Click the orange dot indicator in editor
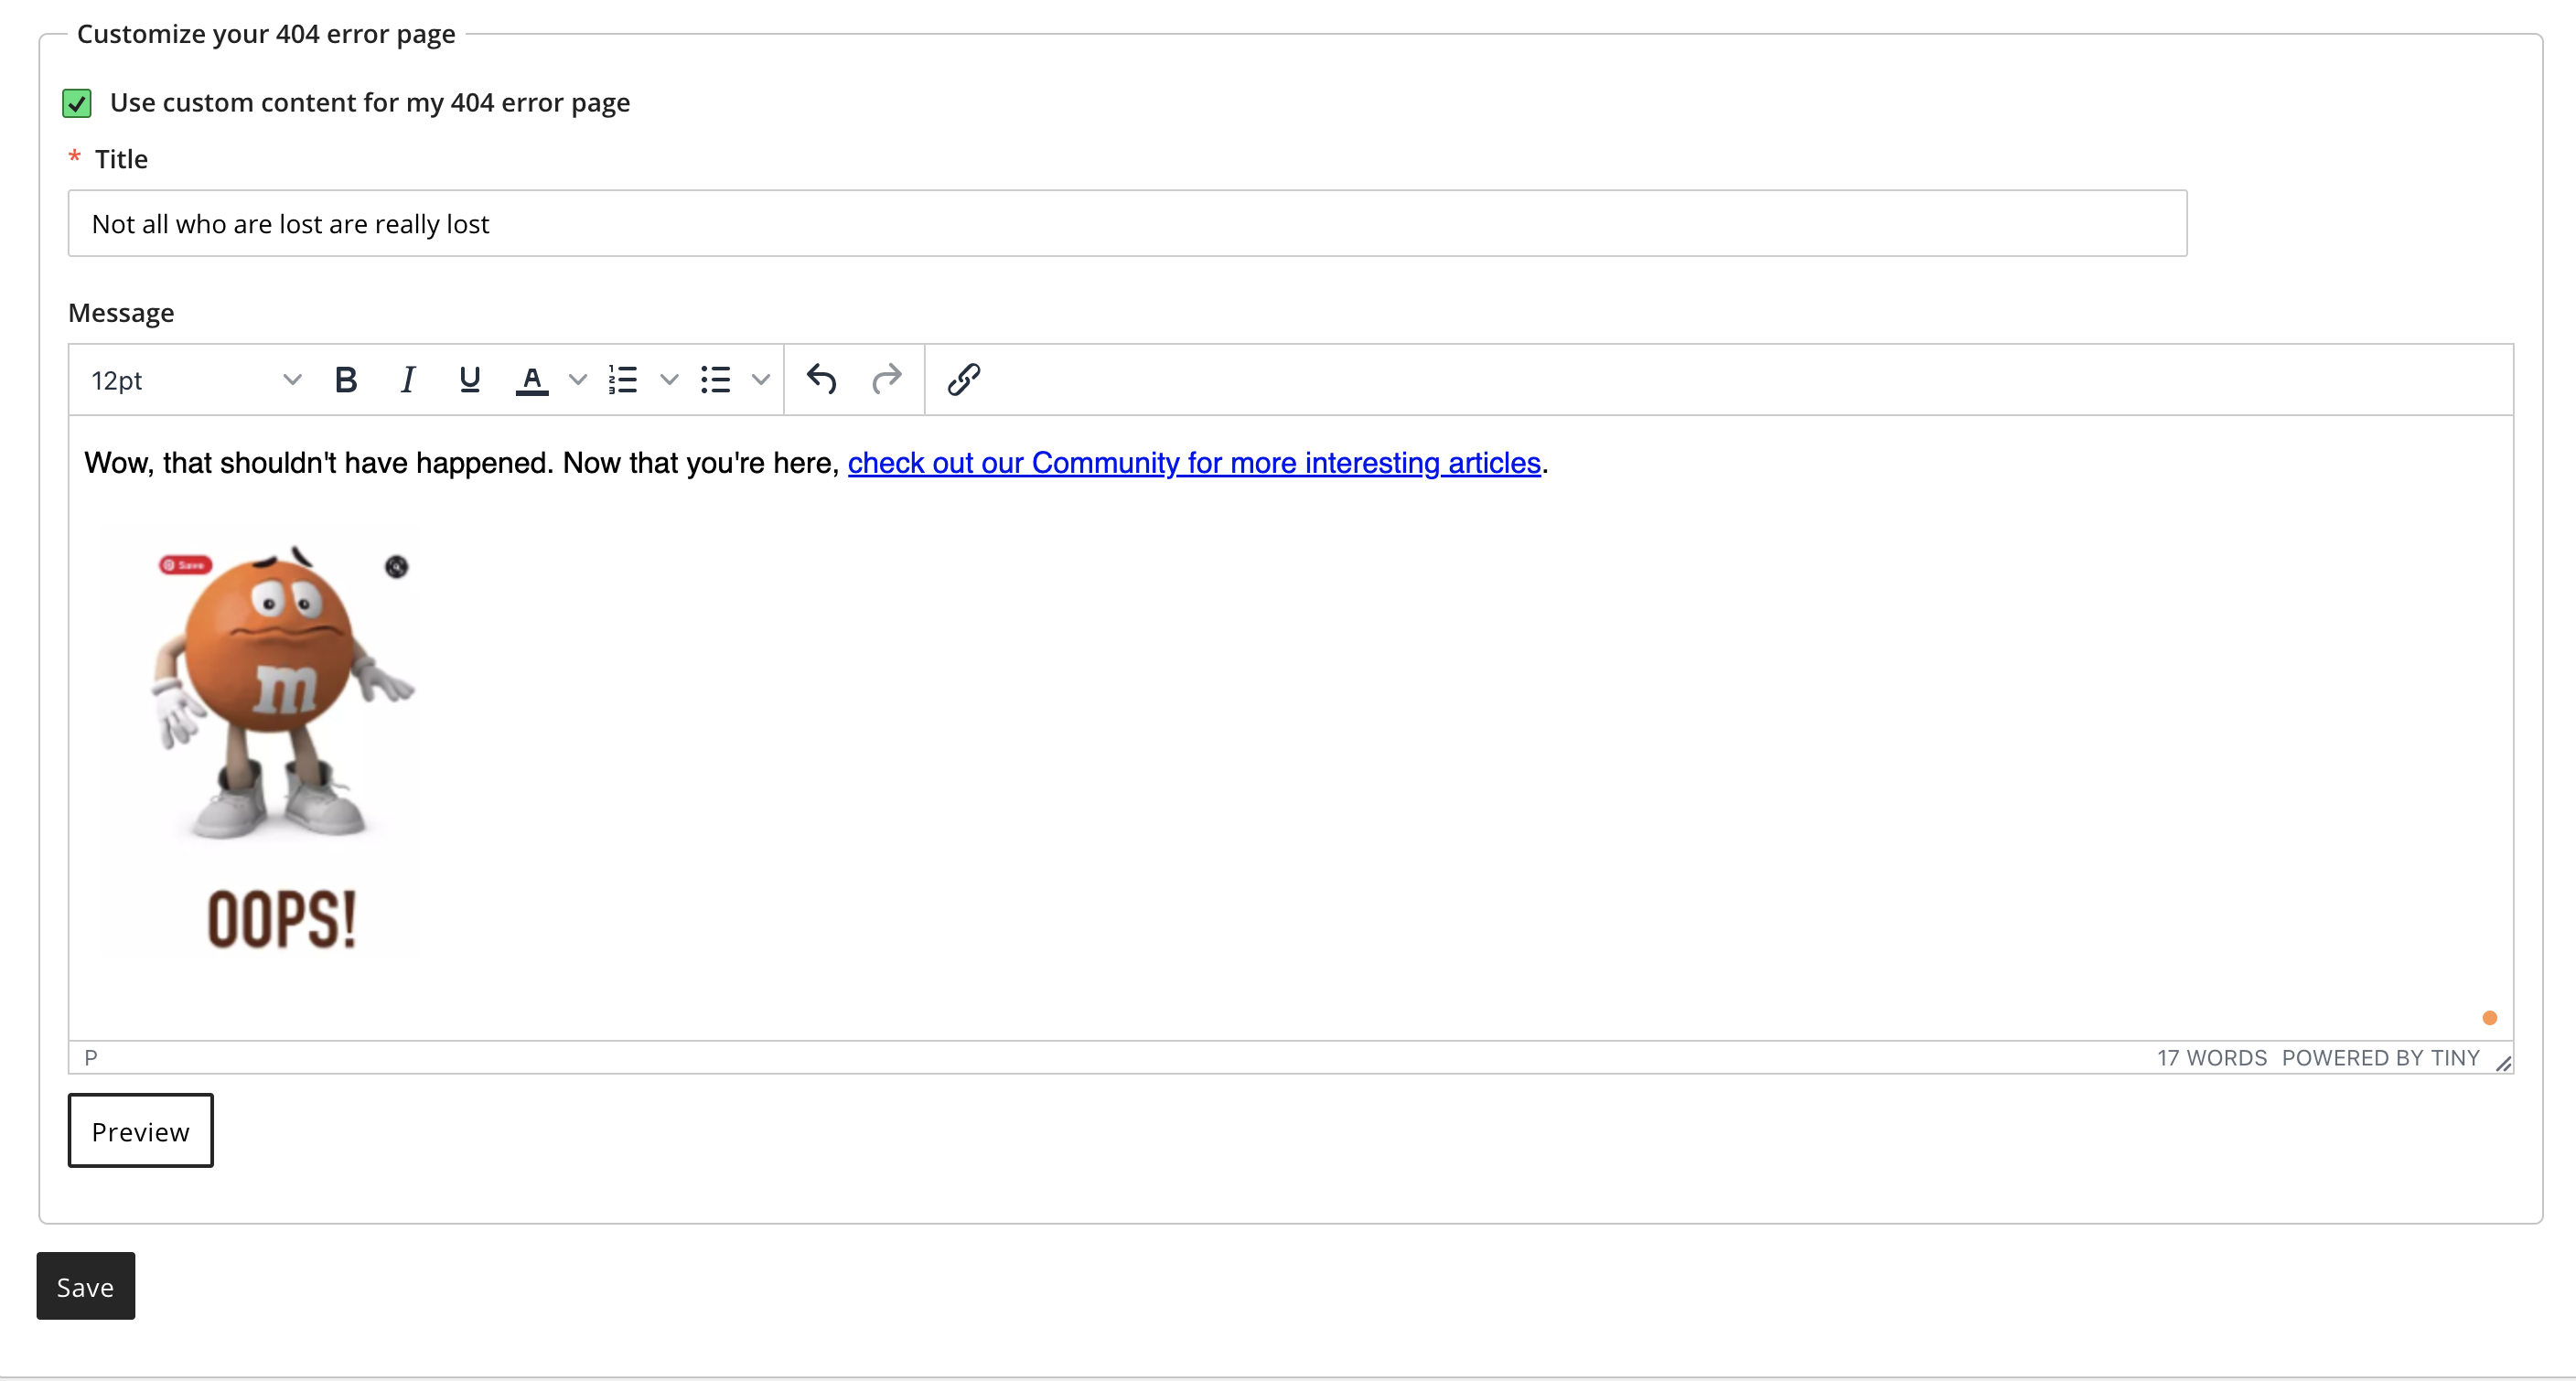Image resolution: width=2576 pixels, height=1381 pixels. [x=2490, y=1018]
